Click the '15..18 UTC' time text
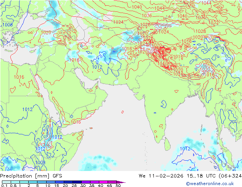This screenshot has width=242, height=187. (201, 176)
